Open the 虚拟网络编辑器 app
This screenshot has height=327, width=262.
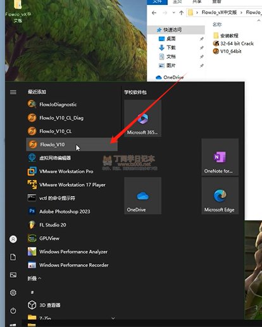[72, 157]
